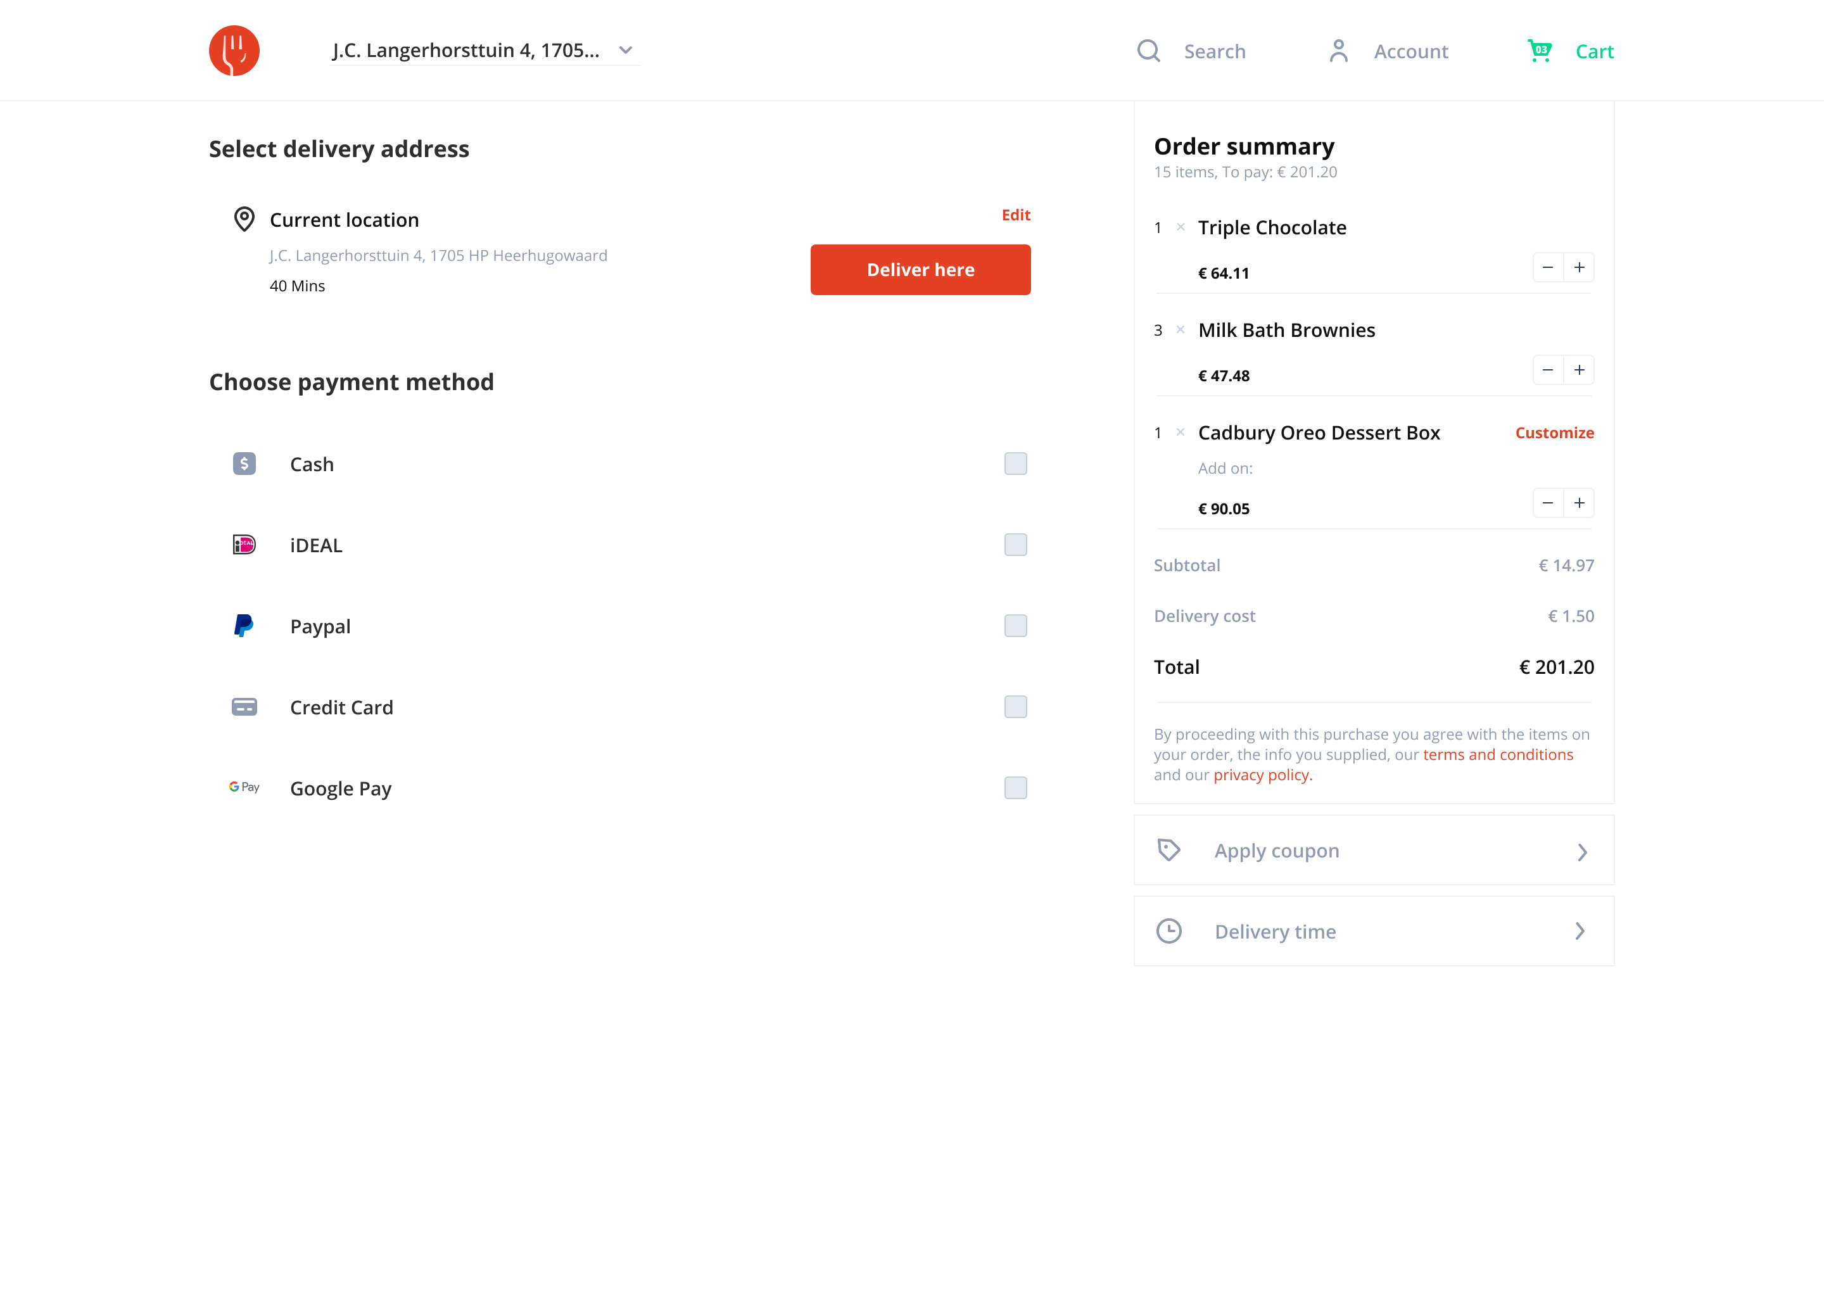Screen dimensions: 1824x1297
Task: Increase Milk Bath Brownies quantity with plus
Action: tap(1579, 370)
